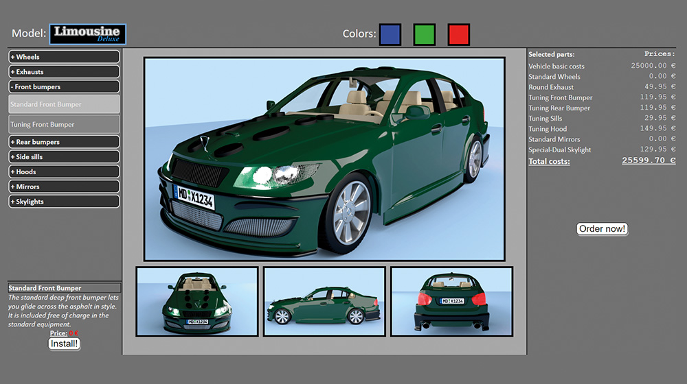Viewport: 687px width, 384px height.
Task: Open the Mirrors category
Action: pyautogui.click(x=64, y=187)
